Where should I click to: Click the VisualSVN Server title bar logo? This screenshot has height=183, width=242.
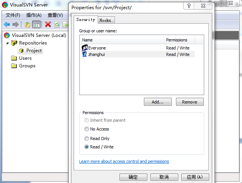5,5
